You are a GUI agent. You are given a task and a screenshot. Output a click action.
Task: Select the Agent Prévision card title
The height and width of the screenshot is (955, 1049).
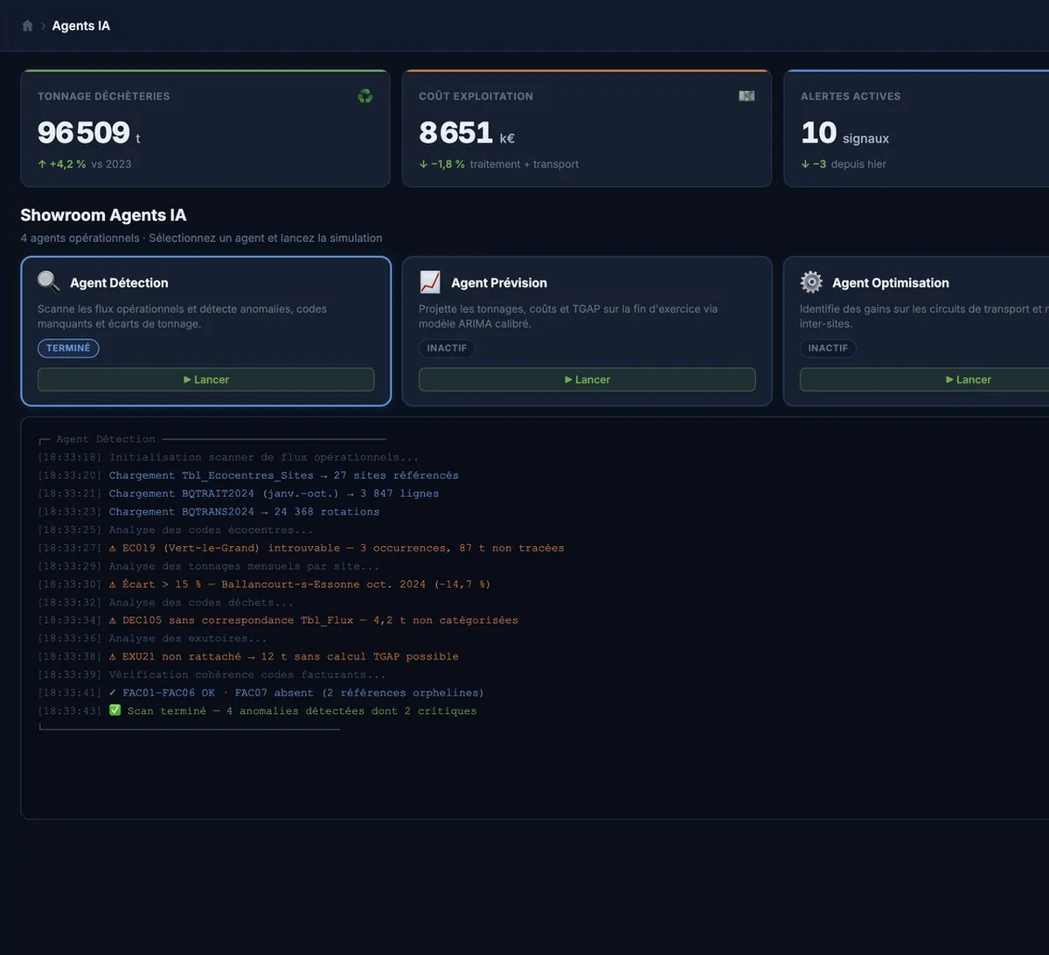[499, 283]
